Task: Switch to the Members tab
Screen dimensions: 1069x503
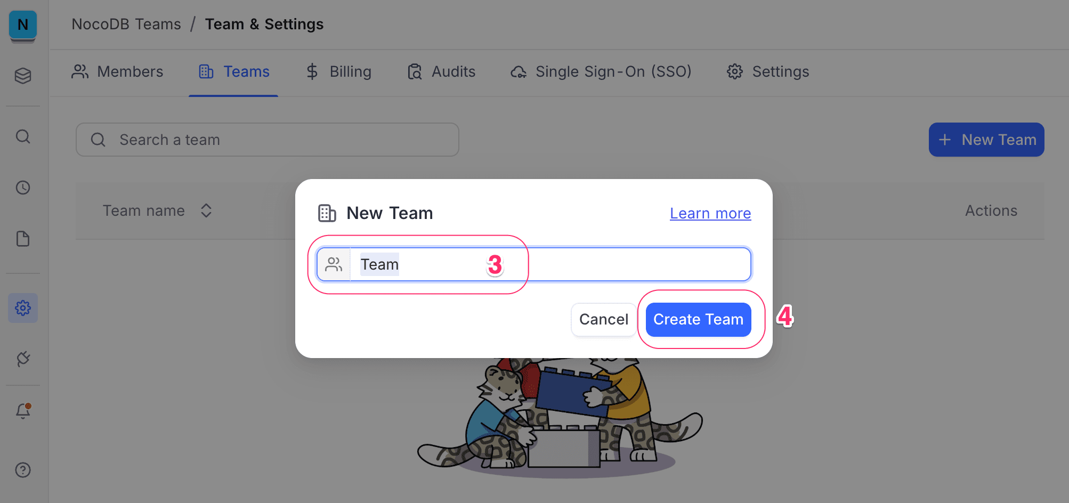Action: click(118, 71)
